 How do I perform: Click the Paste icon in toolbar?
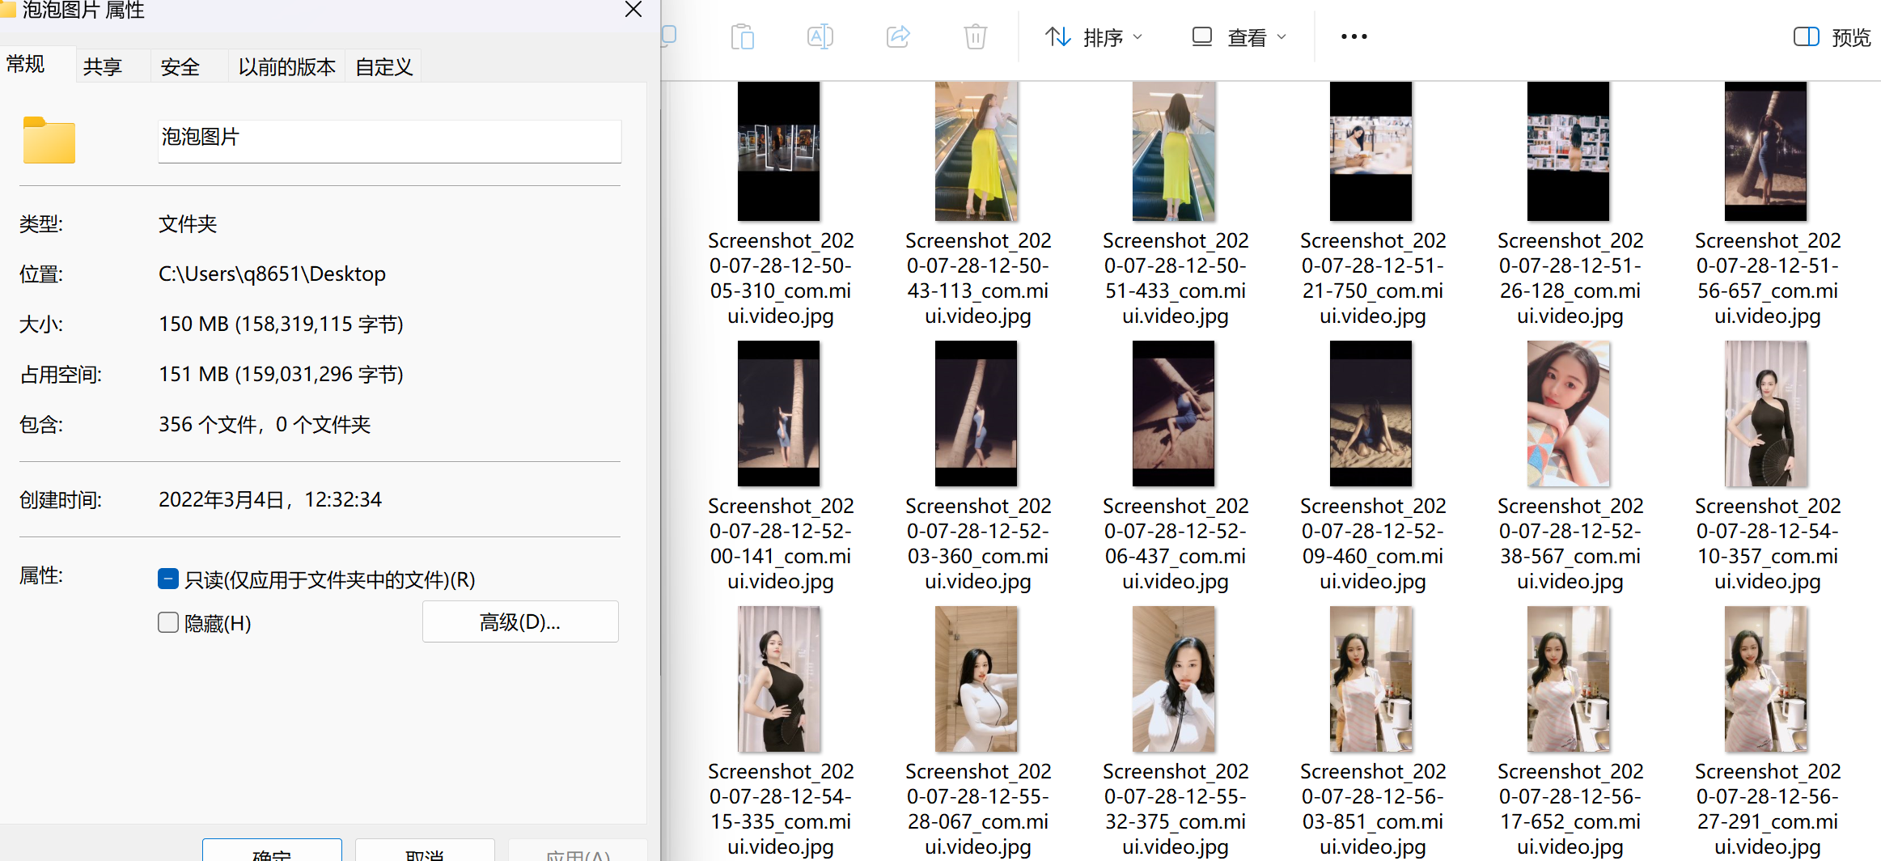(742, 37)
